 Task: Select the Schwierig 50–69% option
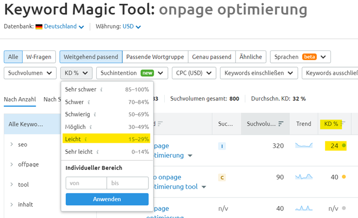[107, 114]
